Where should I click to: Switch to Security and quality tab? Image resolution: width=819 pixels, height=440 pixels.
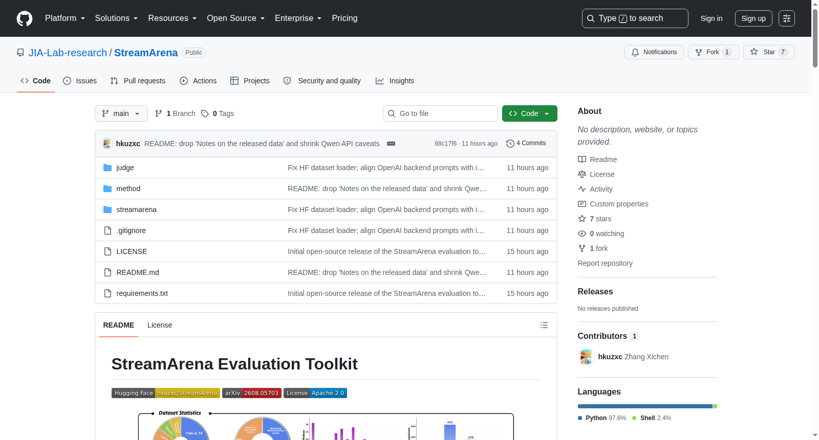pos(322,81)
